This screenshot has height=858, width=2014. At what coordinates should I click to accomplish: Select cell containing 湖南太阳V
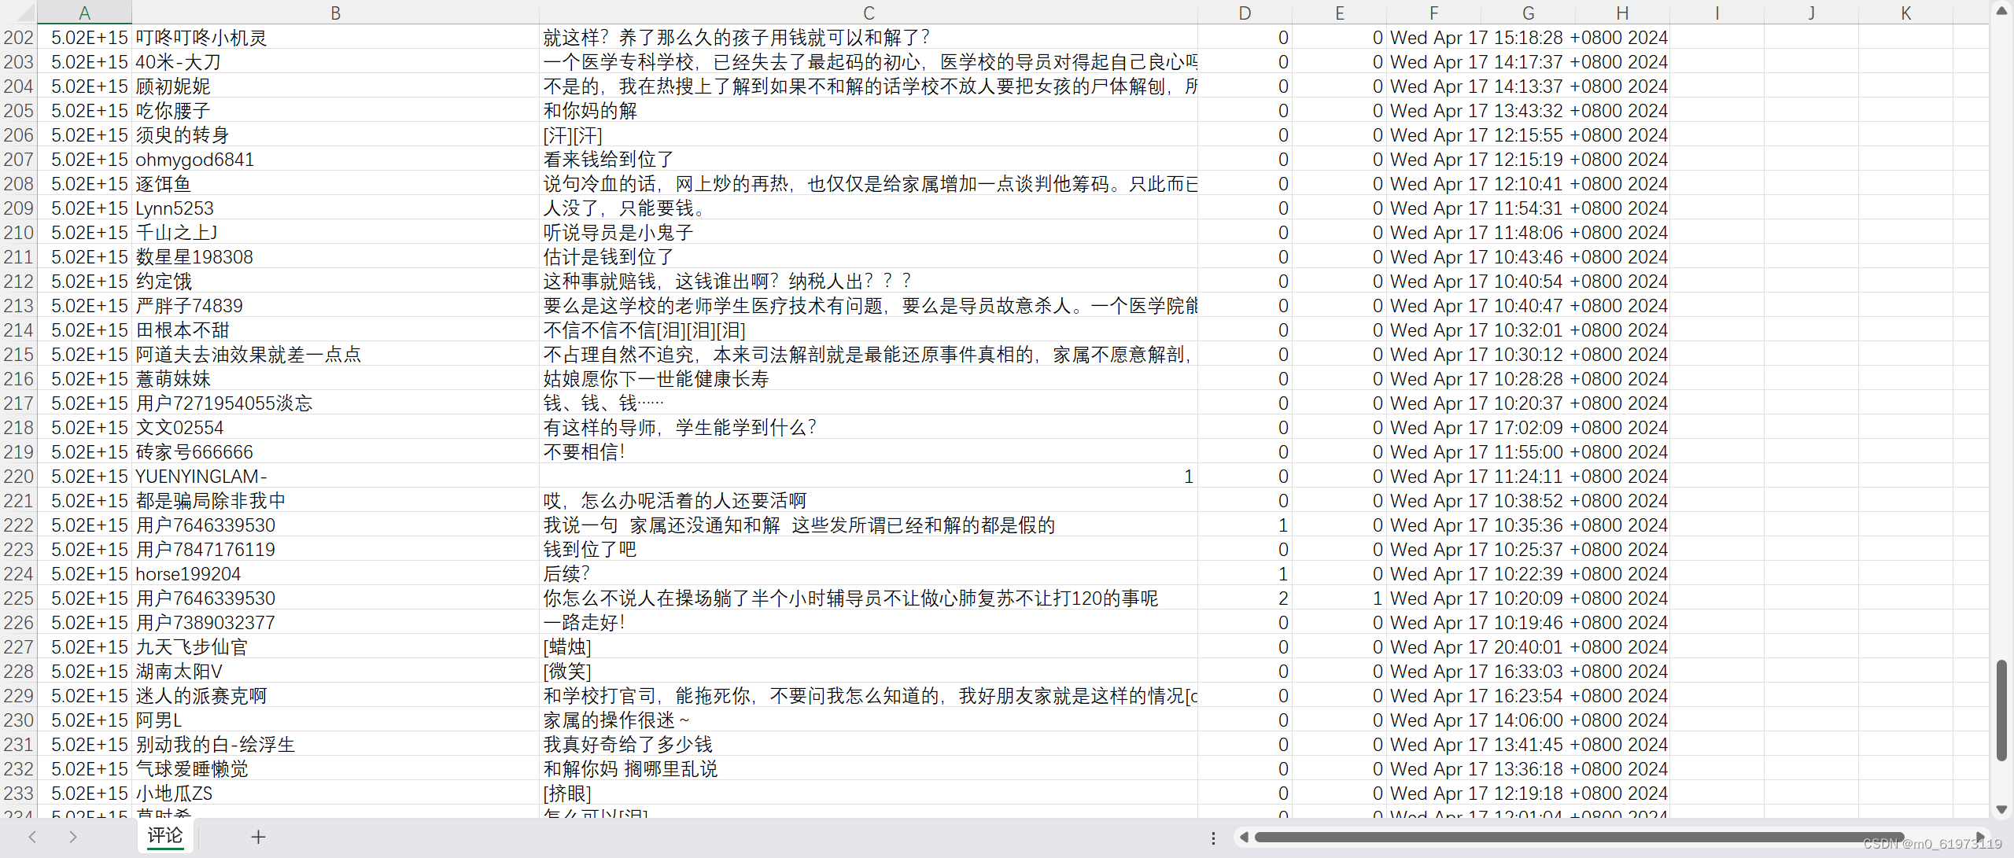click(335, 672)
